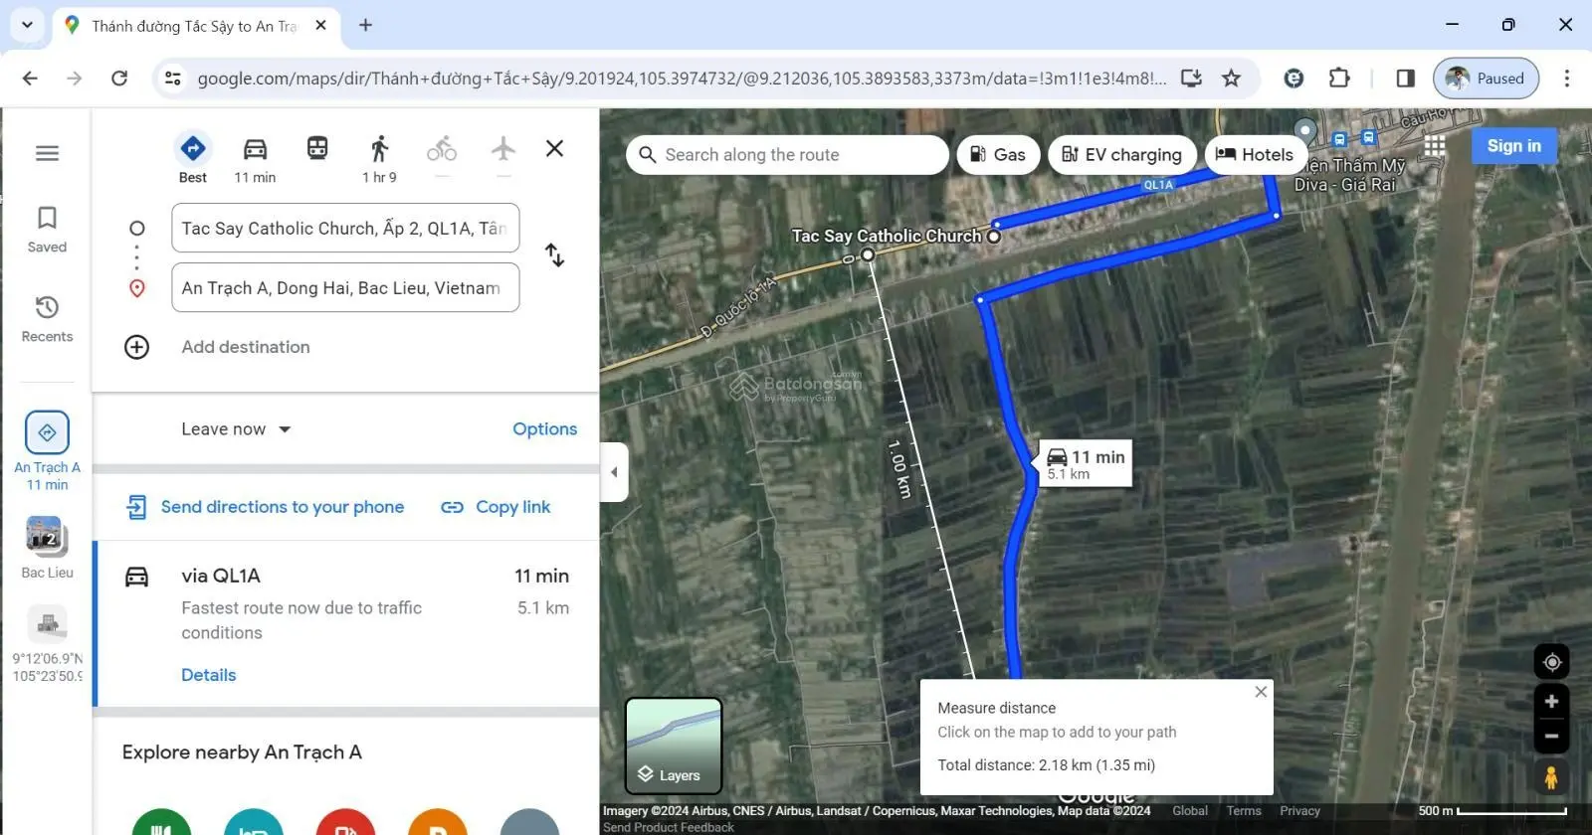Open Grammarly extension icon
1592x835 pixels.
click(x=1293, y=79)
